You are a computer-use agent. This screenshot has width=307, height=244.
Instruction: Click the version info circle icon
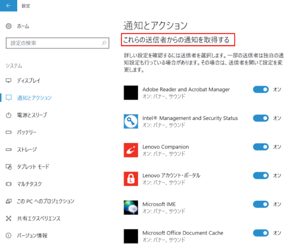pos(8,236)
